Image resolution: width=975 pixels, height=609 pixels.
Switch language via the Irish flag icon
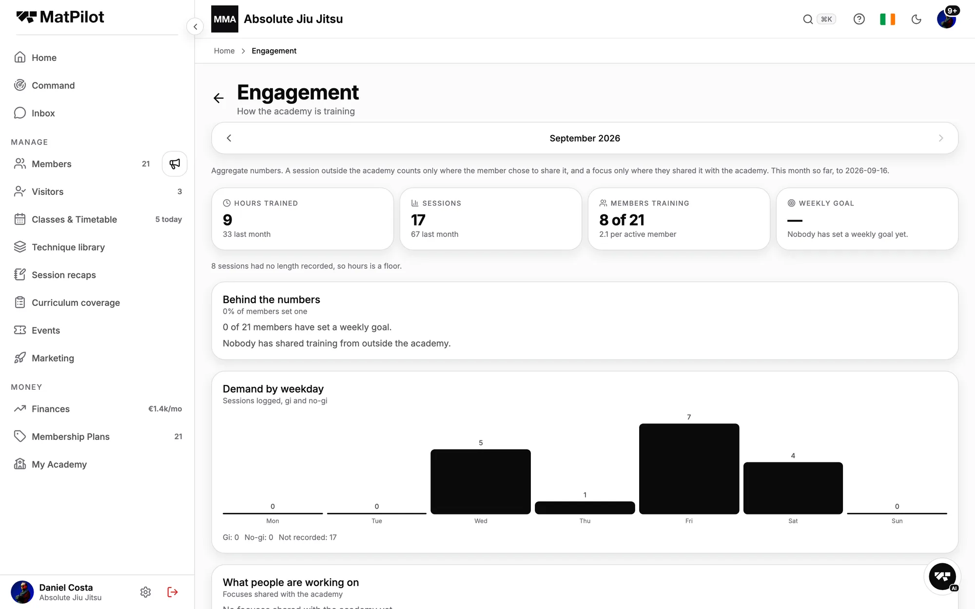[887, 19]
